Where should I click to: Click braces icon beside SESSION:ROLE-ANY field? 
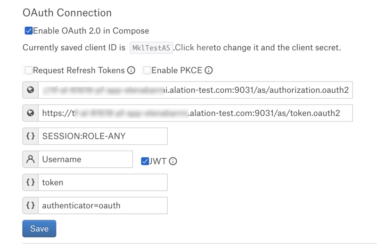(31, 136)
